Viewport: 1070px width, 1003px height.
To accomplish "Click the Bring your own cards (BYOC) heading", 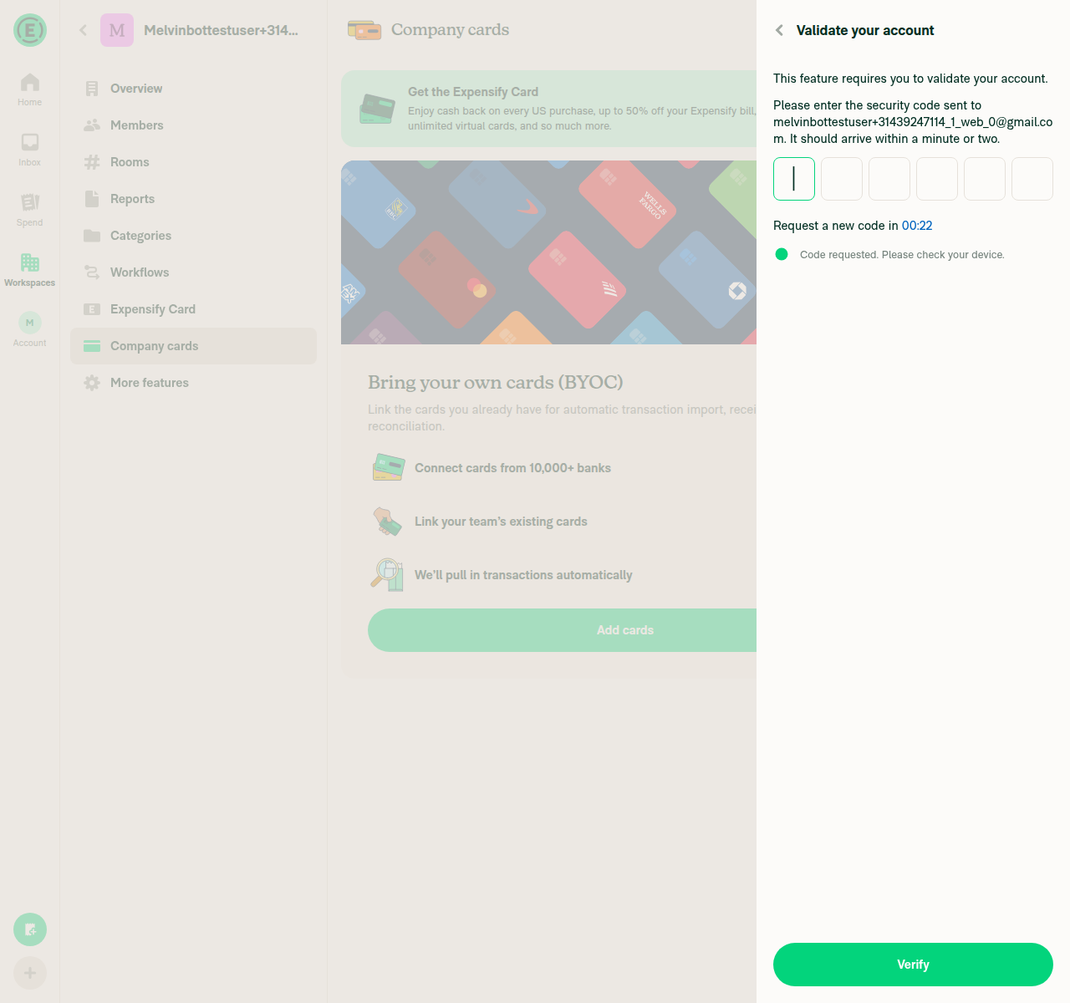I will point(496,382).
